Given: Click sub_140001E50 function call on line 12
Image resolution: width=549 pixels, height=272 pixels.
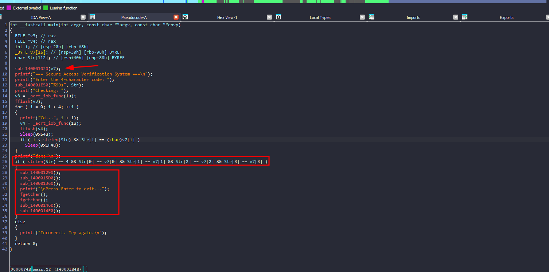Looking at the screenshot, I should coord(31,85).
